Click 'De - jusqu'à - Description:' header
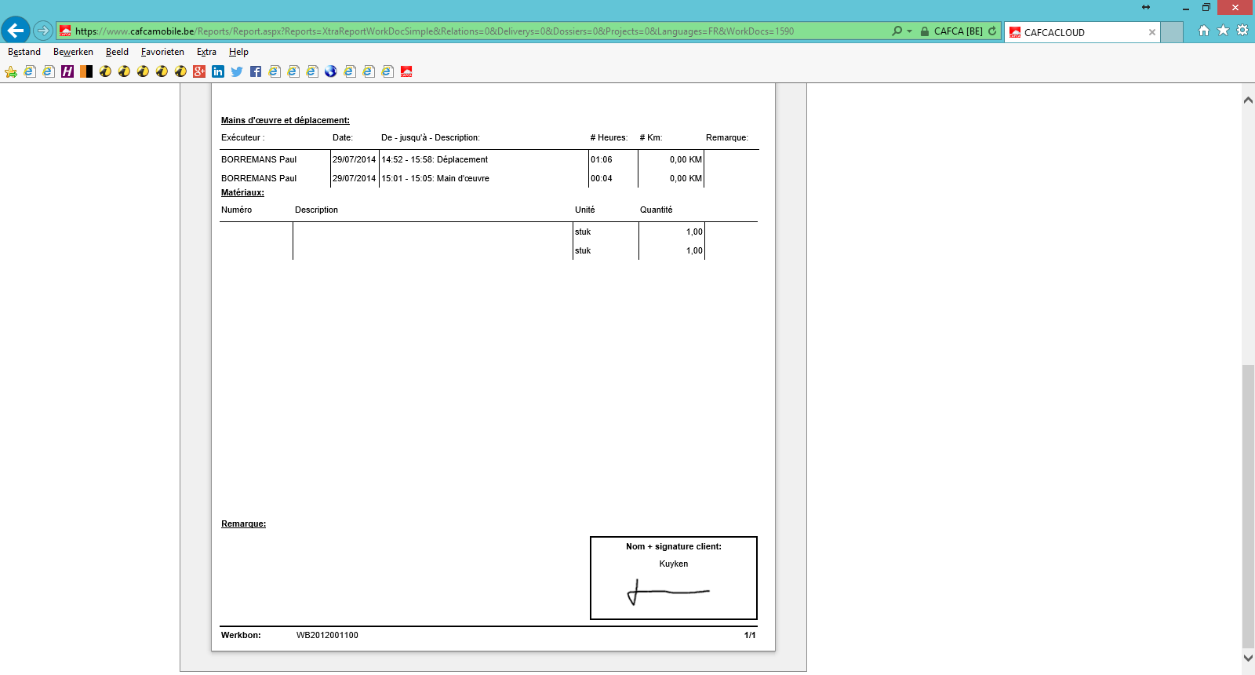1255x675 pixels. (x=431, y=137)
